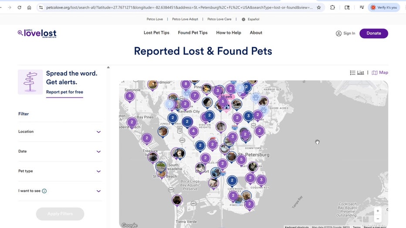Expand the Pet type filter
Screen dimensions: 406x228
pos(60,171)
